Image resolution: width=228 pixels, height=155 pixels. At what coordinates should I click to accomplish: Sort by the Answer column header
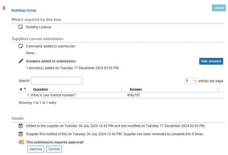pos(136,89)
